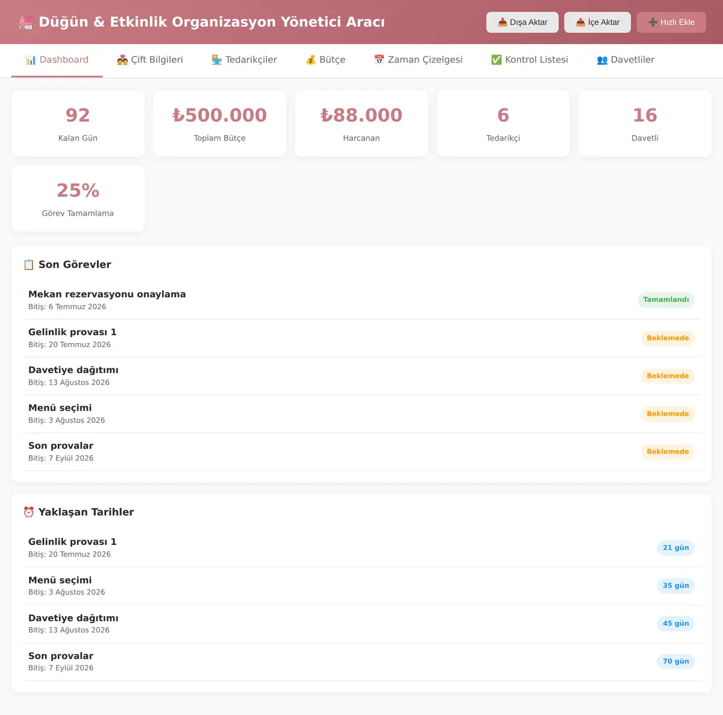Open the Tedarikçiler tab
The width and height of the screenshot is (723, 715).
coord(244,60)
